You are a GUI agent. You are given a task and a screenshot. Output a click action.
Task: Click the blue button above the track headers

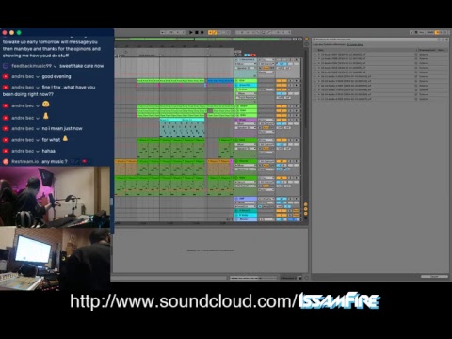[x=247, y=56]
